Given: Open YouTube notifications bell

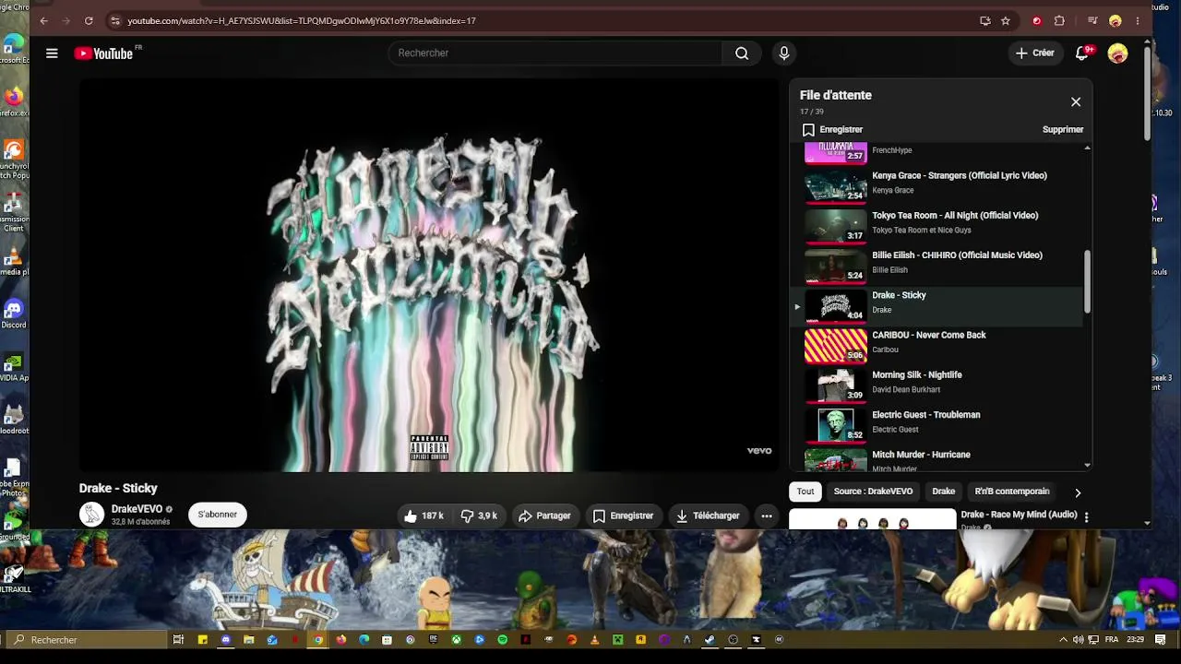Looking at the screenshot, I should tap(1082, 53).
